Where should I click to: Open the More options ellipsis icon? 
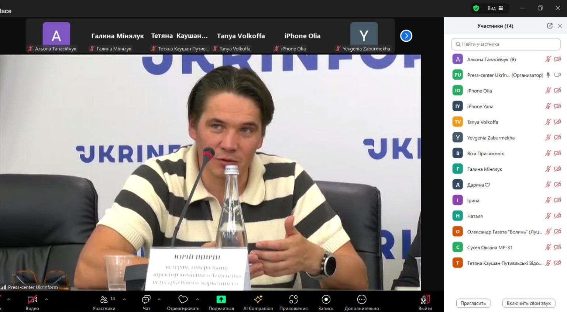click(362, 299)
